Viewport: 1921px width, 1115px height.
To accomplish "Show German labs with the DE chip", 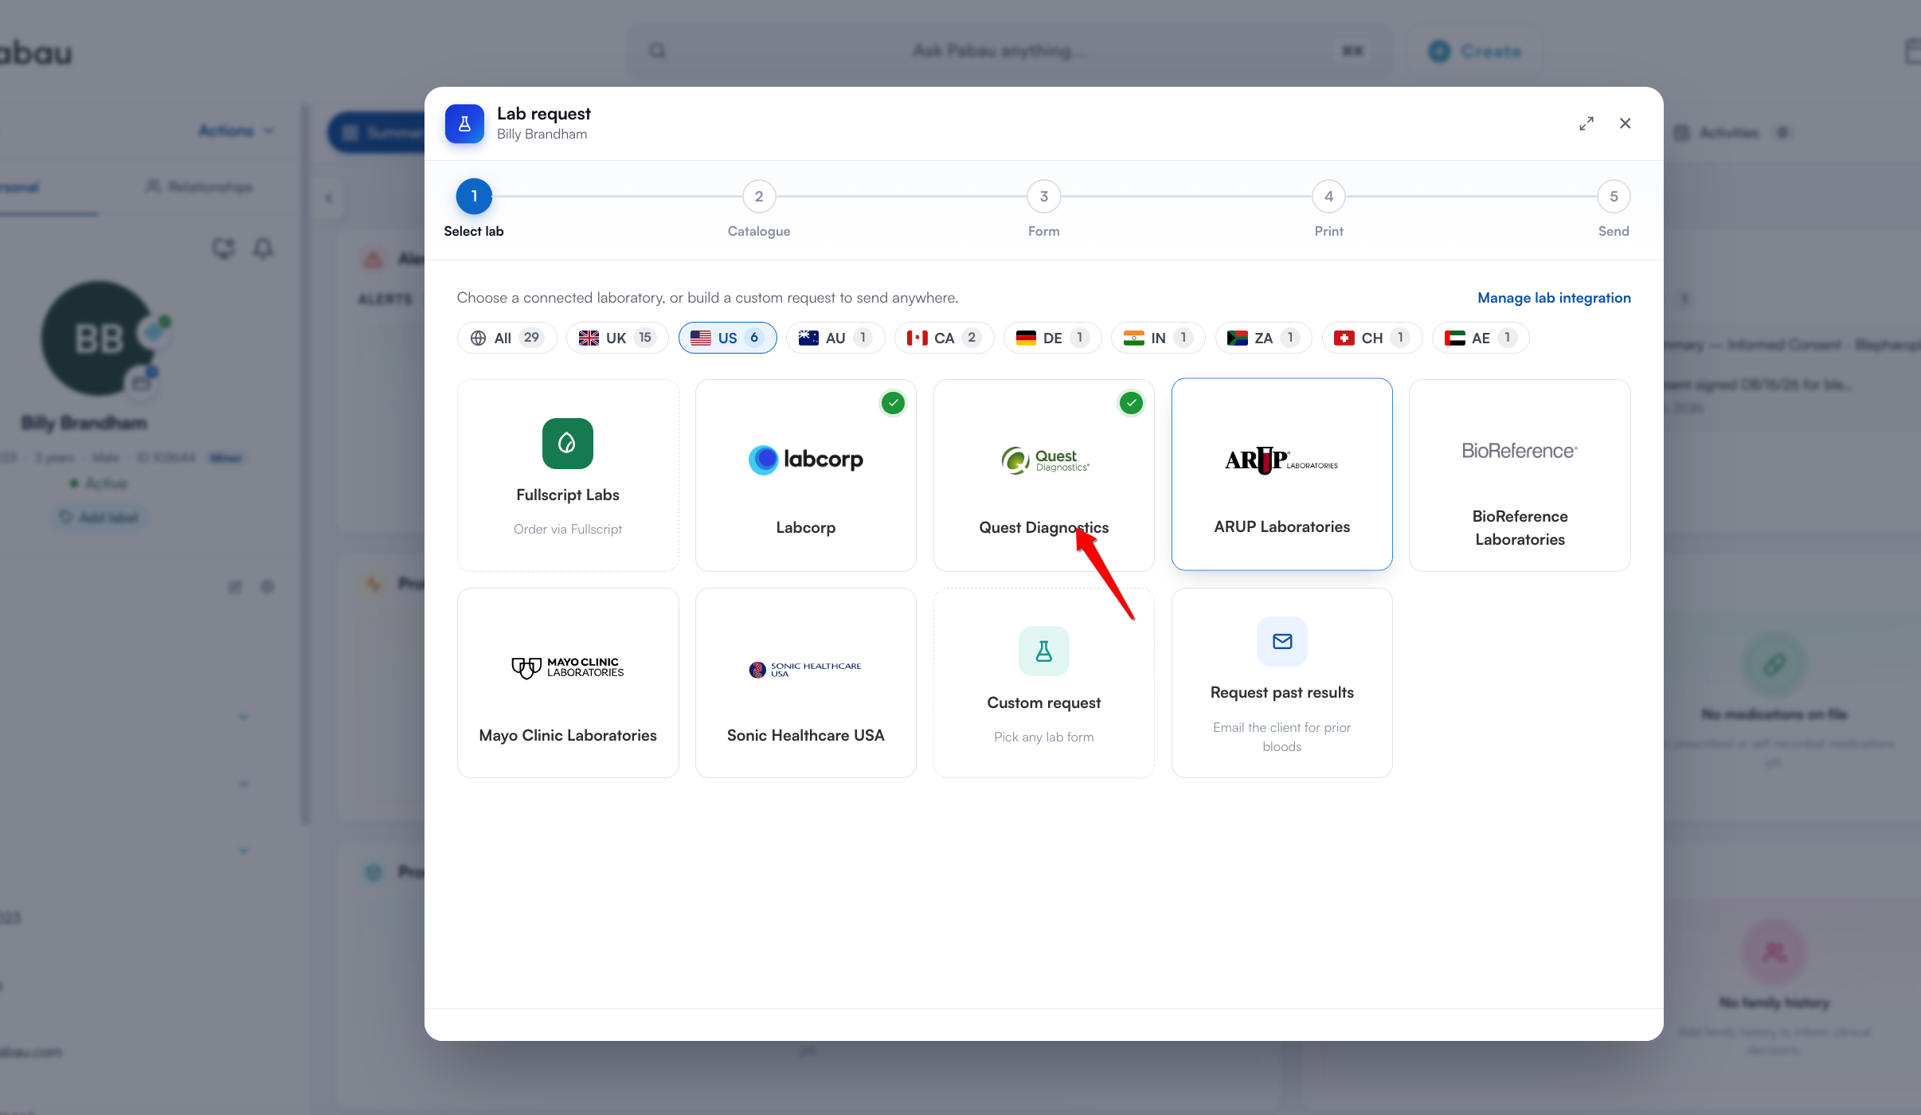I will (1052, 338).
